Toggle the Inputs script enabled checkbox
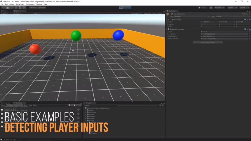This screenshot has width=251, height=141. [171, 29]
